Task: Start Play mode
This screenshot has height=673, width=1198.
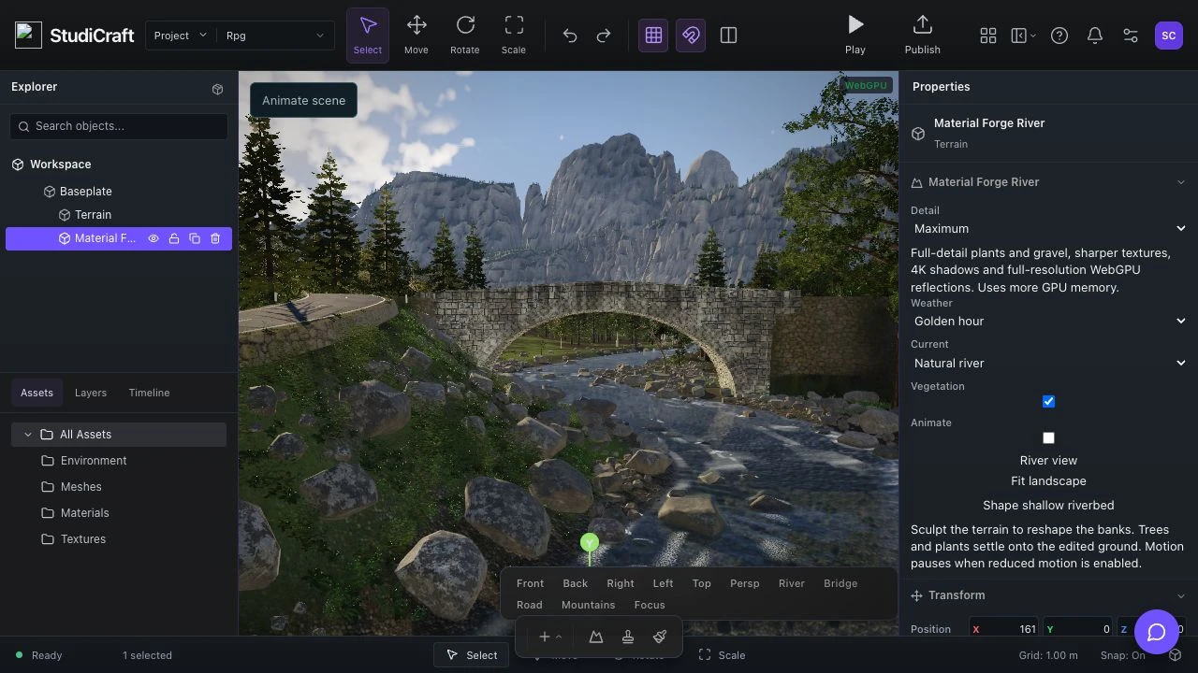Action: tap(855, 36)
